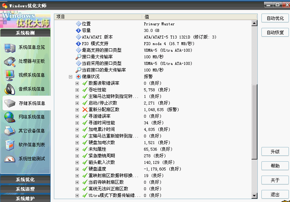
Task: Click the 升级 button
Action: tap(275, 152)
